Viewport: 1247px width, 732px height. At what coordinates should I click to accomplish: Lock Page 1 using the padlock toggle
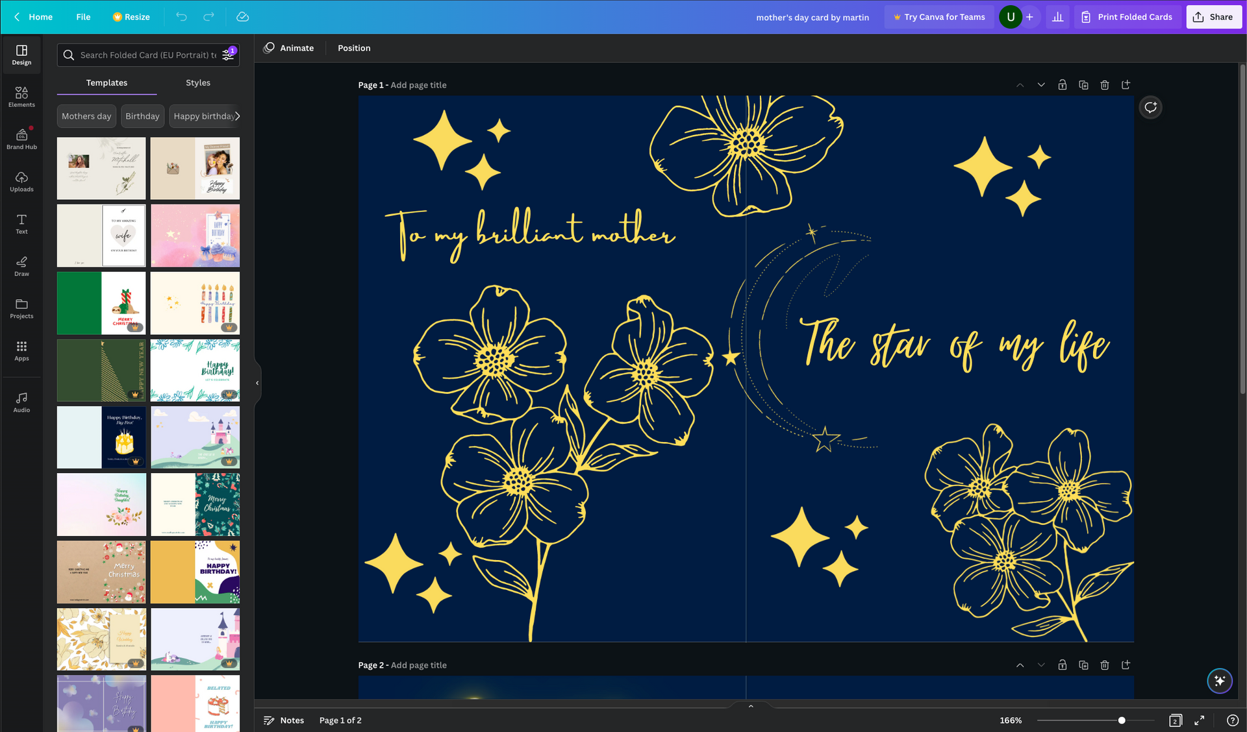point(1062,85)
